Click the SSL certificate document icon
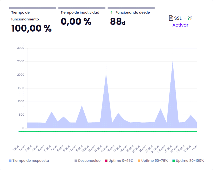The height and width of the screenshot is (170, 213). tap(171, 18)
